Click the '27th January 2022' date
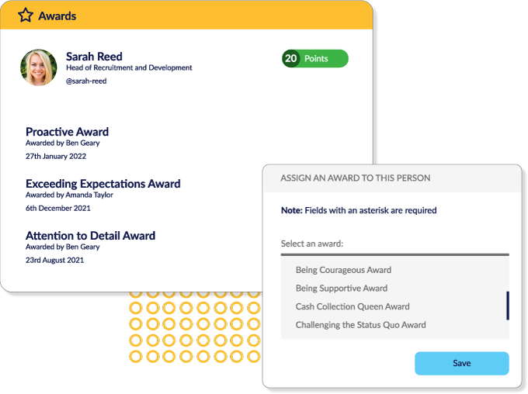 [x=56, y=157]
